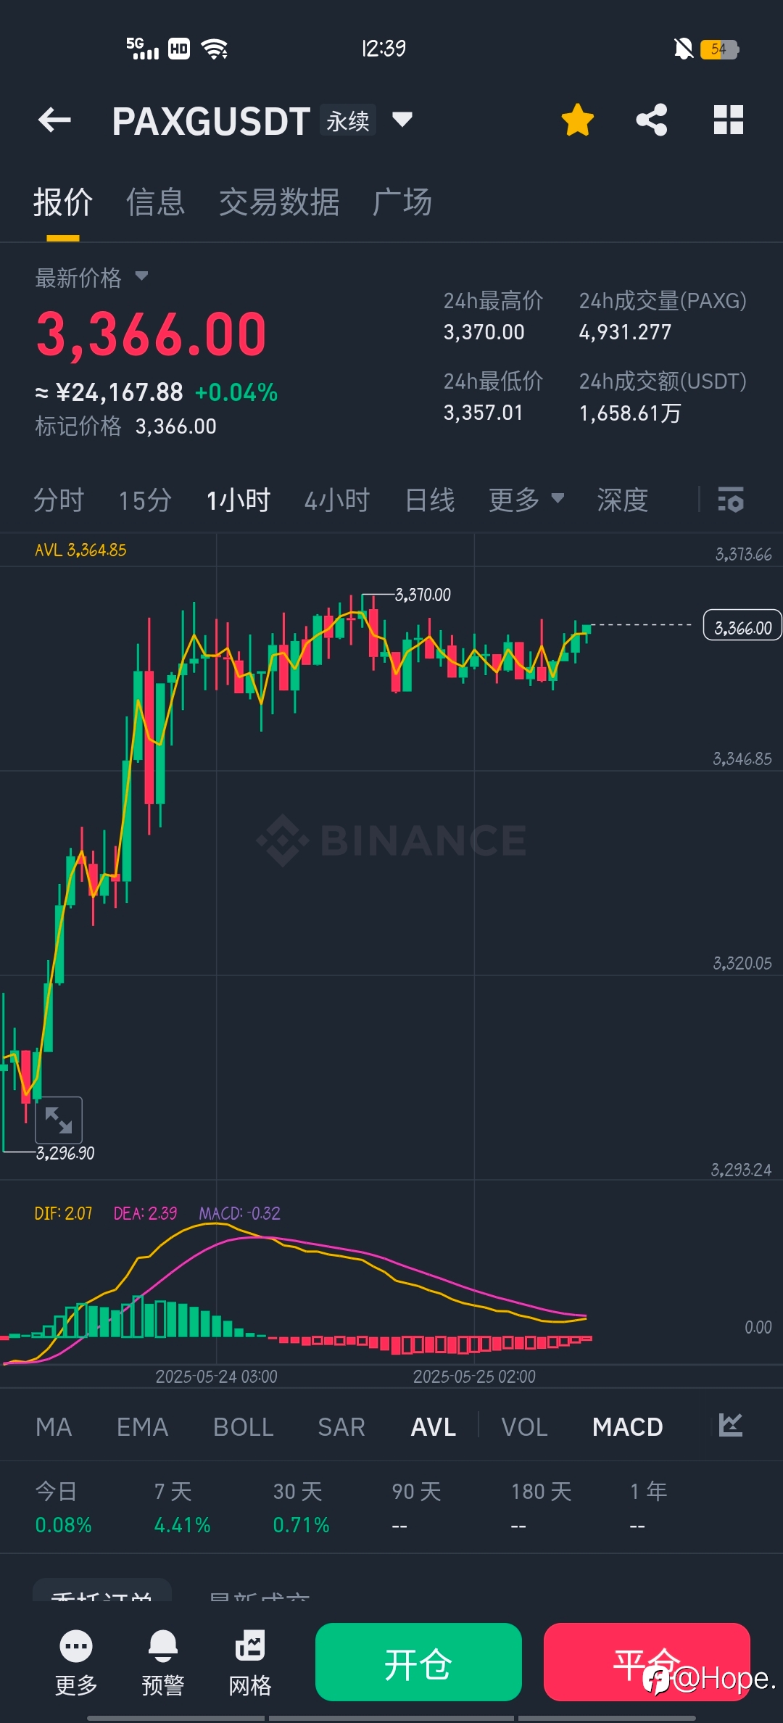Click the 3,366.00 price marker label
This screenshot has height=1723, width=783.
[x=743, y=626]
